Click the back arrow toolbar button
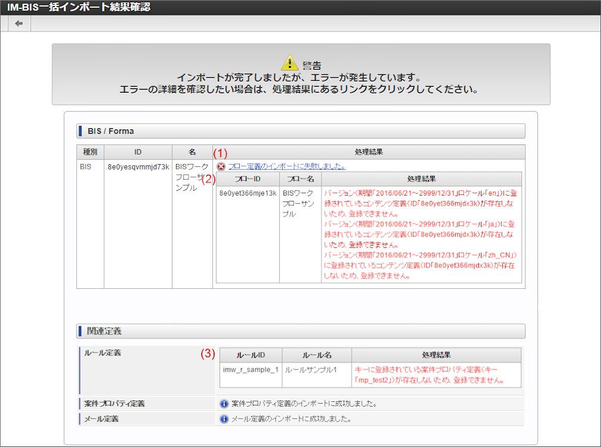 19,24
